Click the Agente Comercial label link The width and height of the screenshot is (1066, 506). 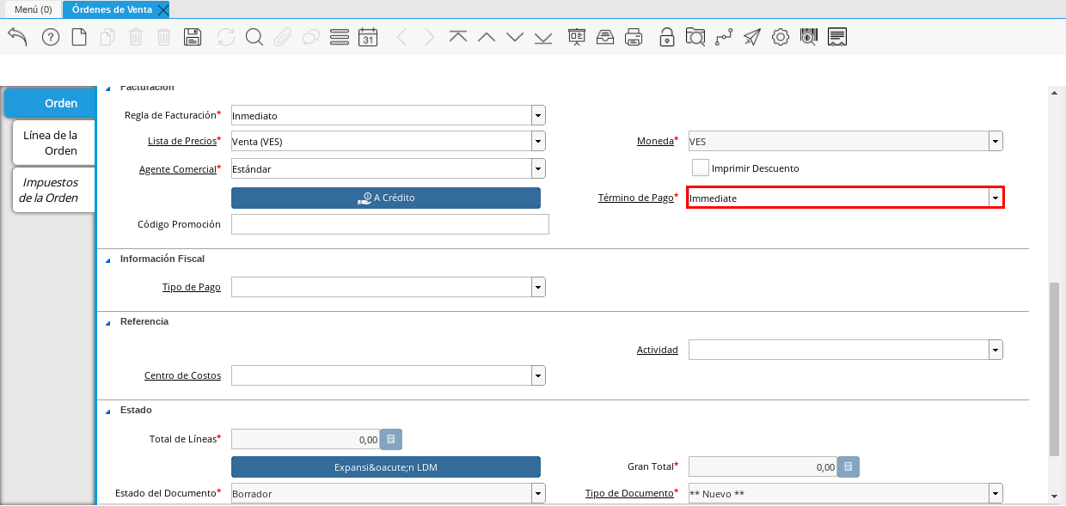(x=177, y=169)
